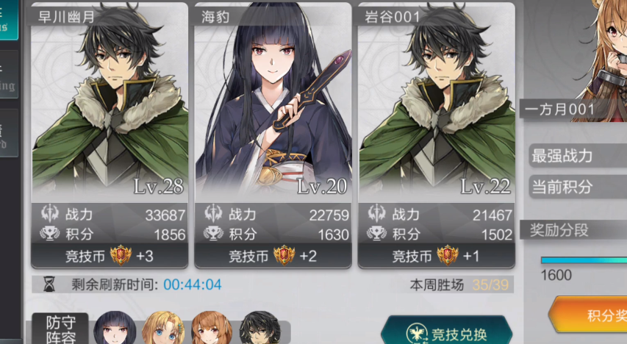Select the brown-haired girl defense lineup avatar

[x=212, y=329]
